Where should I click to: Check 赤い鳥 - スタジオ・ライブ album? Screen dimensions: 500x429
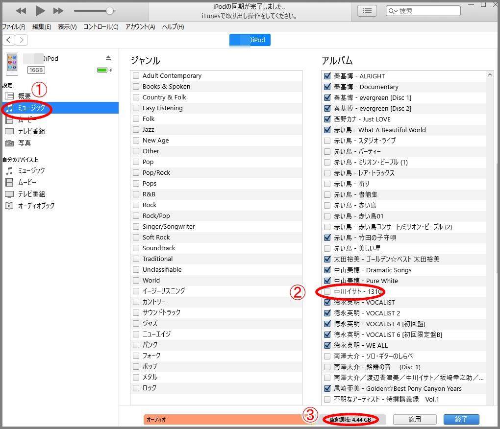pos(327,141)
